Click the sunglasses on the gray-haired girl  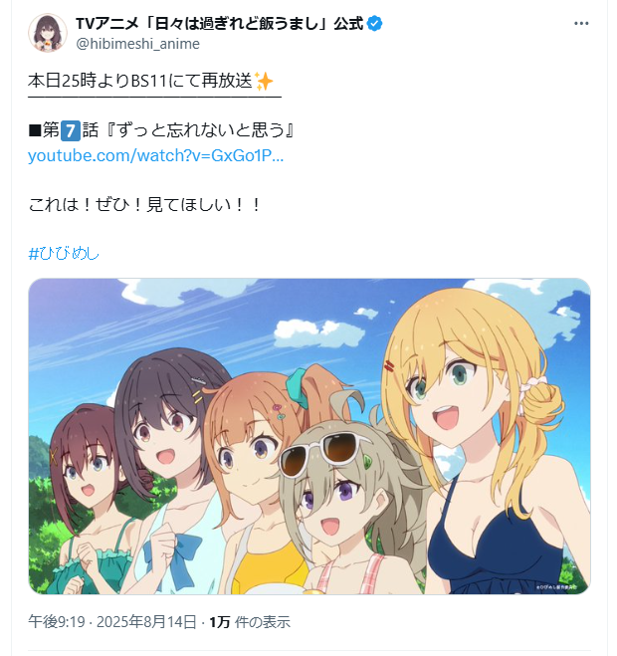(x=324, y=453)
